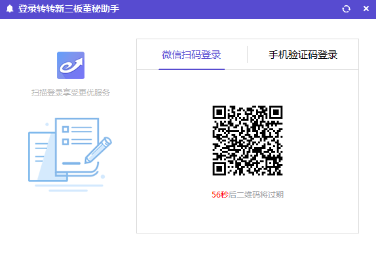376x259 pixels.
Task: Click the QR code top-left finder square
Action: [x=219, y=112]
